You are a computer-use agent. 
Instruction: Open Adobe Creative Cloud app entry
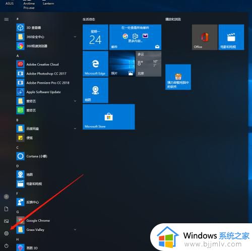[x=46, y=65]
